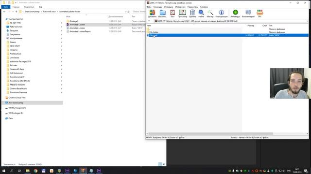Open the Операции menu in WinRAR
This screenshot has height=174, width=311.
pyautogui.click(x=169, y=7)
